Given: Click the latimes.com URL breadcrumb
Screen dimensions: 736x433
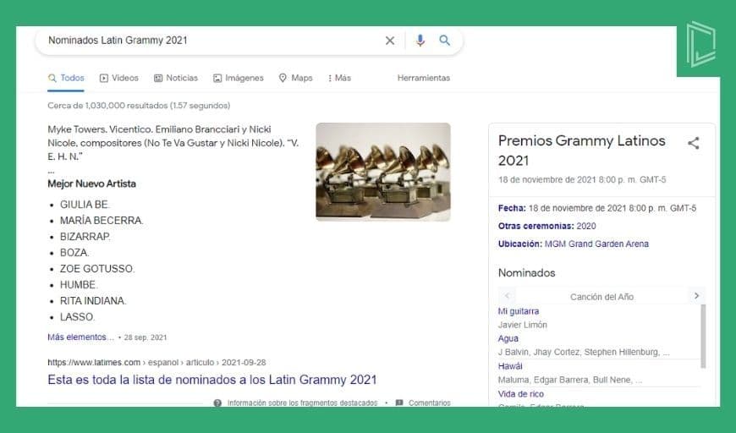Looking at the screenshot, I should [x=157, y=362].
